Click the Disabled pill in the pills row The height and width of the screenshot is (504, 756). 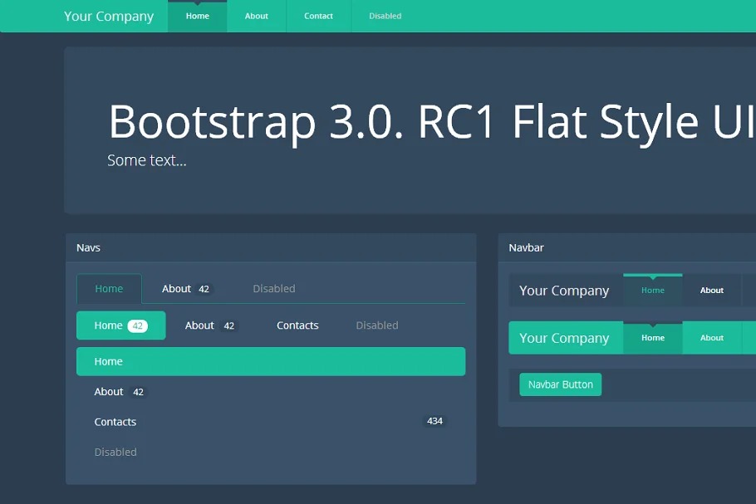376,325
